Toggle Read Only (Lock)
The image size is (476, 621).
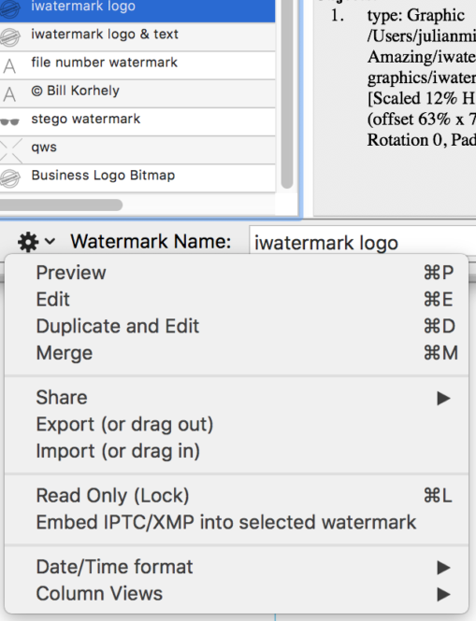pos(237,496)
